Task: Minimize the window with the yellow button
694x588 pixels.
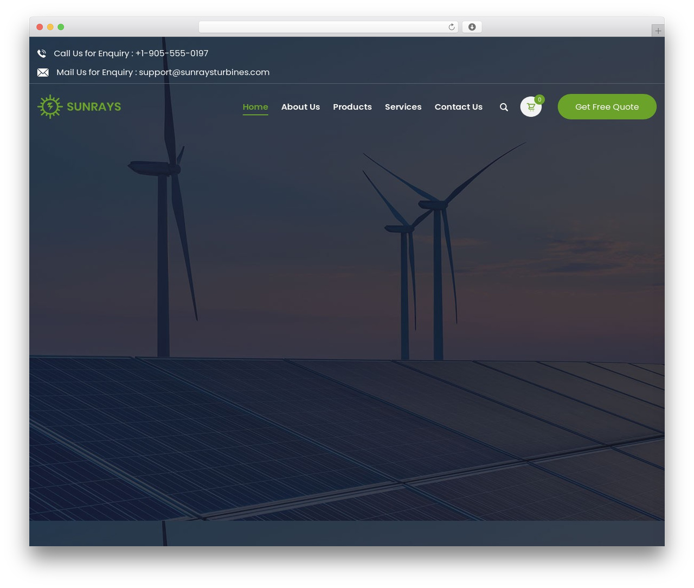Action: [x=50, y=27]
